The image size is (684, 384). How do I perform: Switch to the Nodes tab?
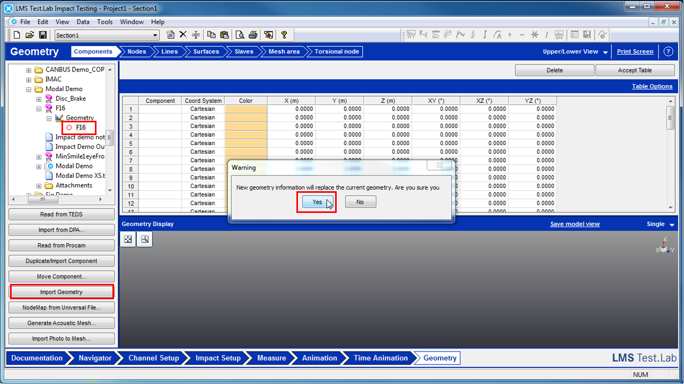coord(137,52)
